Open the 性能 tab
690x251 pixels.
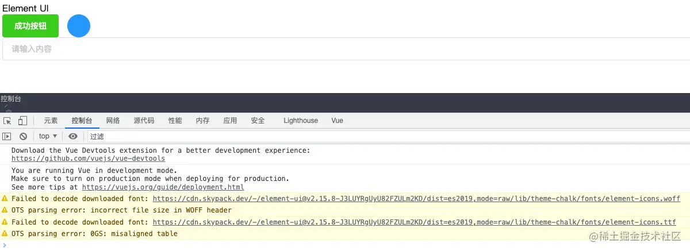175,121
